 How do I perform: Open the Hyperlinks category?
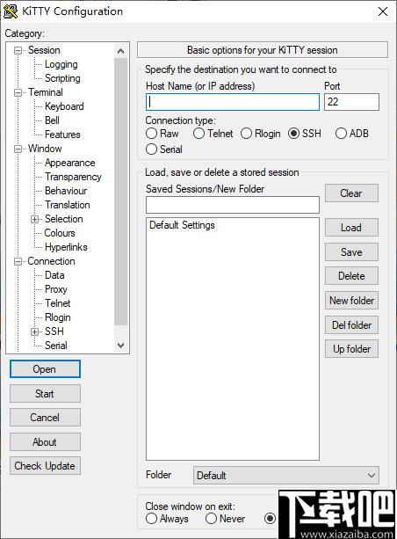click(66, 247)
